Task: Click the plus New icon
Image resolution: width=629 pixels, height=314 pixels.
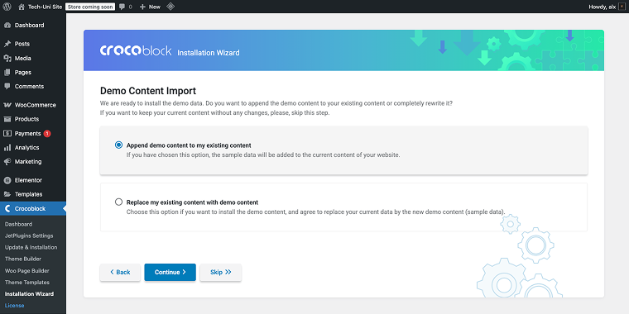Action: click(x=142, y=7)
